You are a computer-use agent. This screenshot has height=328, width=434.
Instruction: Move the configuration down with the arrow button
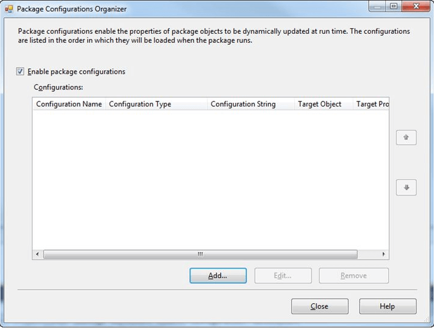(406, 188)
